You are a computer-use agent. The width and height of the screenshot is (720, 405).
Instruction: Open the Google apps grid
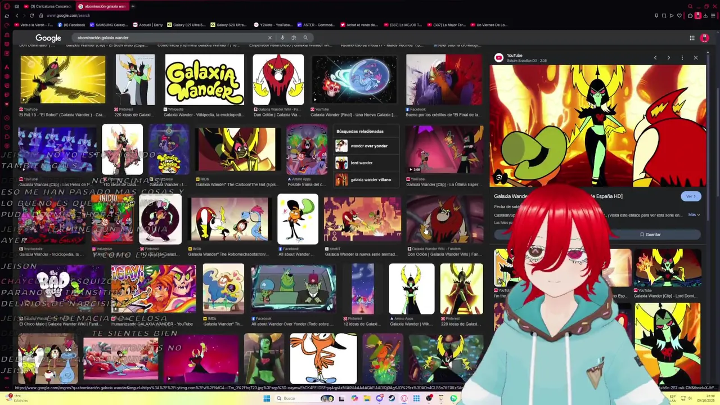tap(692, 38)
